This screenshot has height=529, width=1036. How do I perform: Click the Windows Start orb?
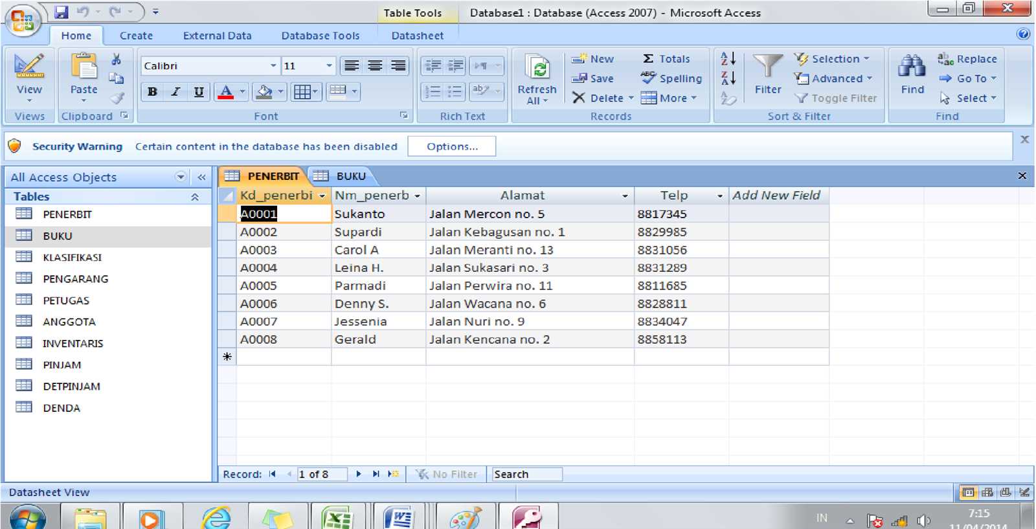coord(28,518)
